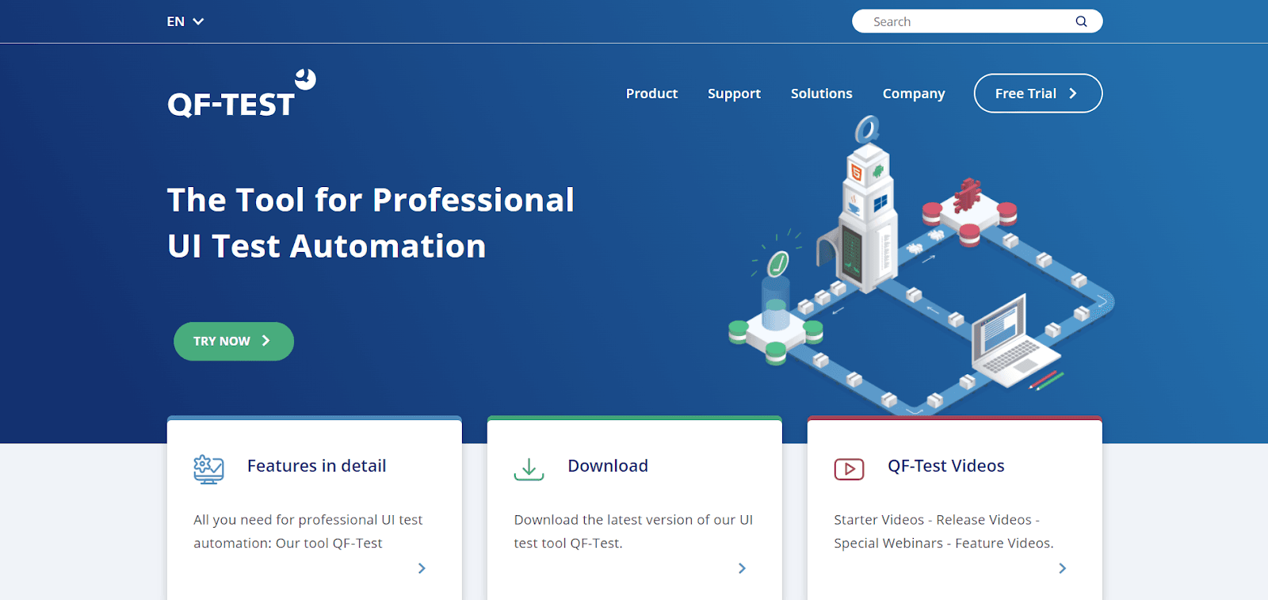Click the TRY NOW button
Image resolution: width=1268 pixels, height=600 pixels.
234,341
